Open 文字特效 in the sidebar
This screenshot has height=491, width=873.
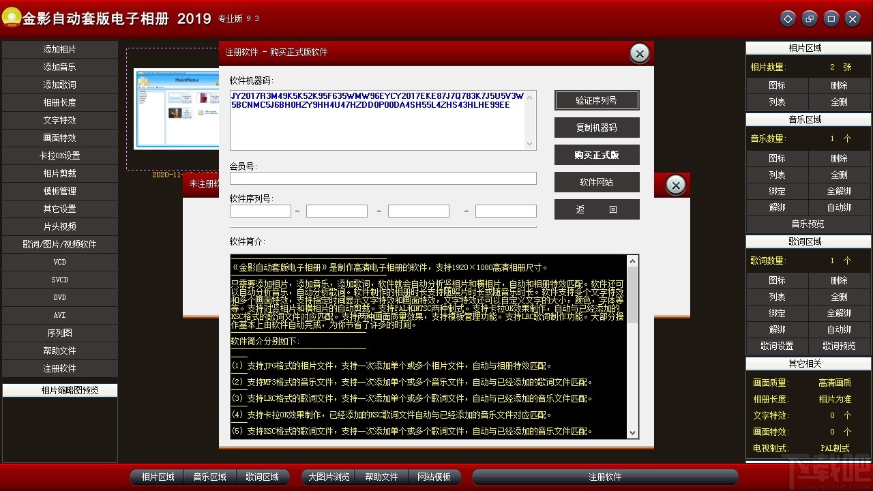(x=60, y=121)
